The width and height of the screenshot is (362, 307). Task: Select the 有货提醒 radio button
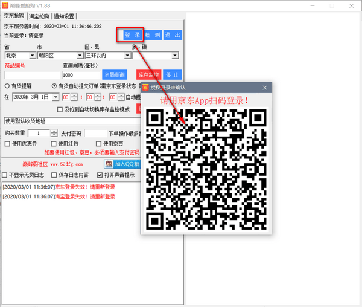coord(7,86)
